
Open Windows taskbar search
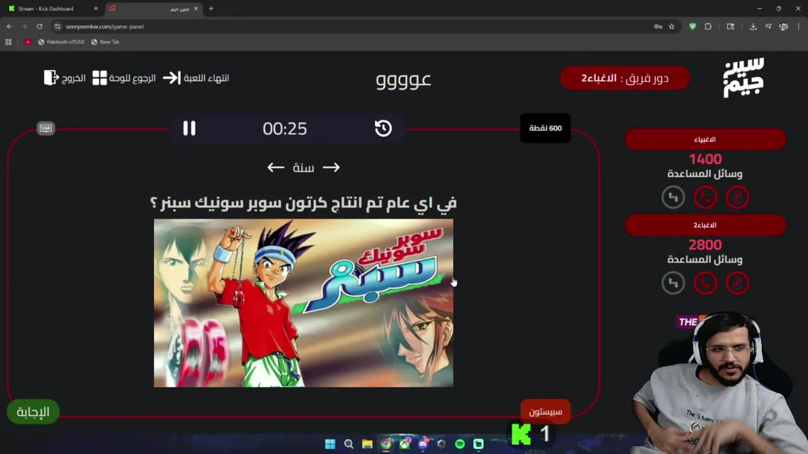click(348, 444)
